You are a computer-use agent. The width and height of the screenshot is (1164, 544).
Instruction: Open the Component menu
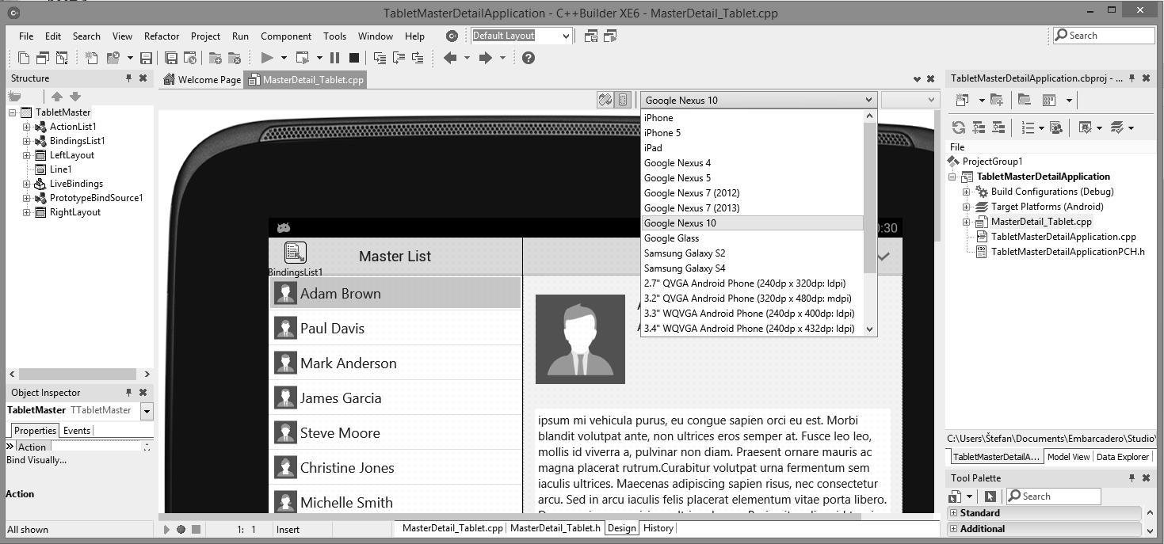(x=286, y=36)
